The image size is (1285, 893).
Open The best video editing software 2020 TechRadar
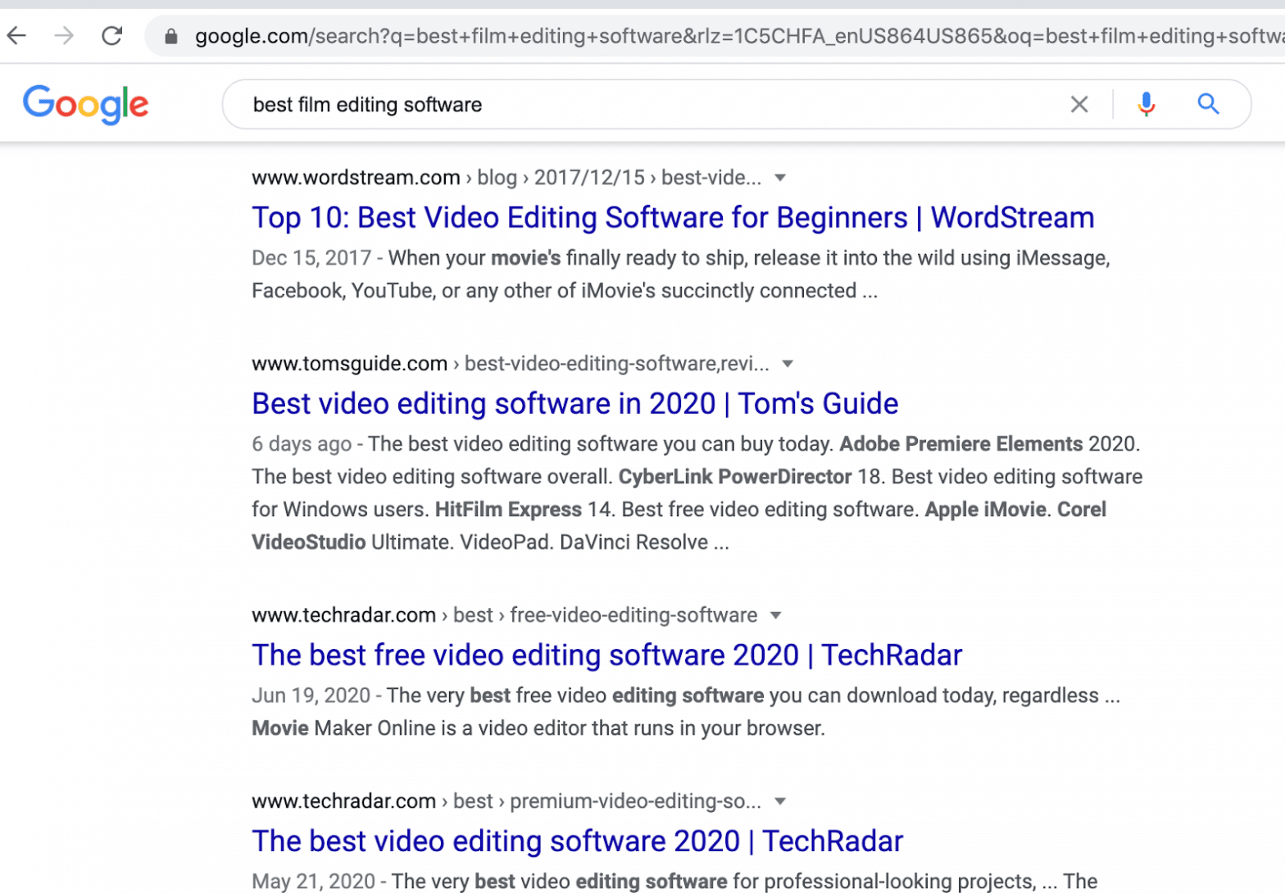[x=577, y=841]
